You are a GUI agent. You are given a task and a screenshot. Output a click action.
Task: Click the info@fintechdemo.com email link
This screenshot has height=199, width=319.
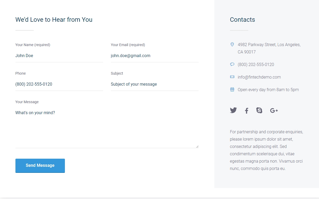259,77
